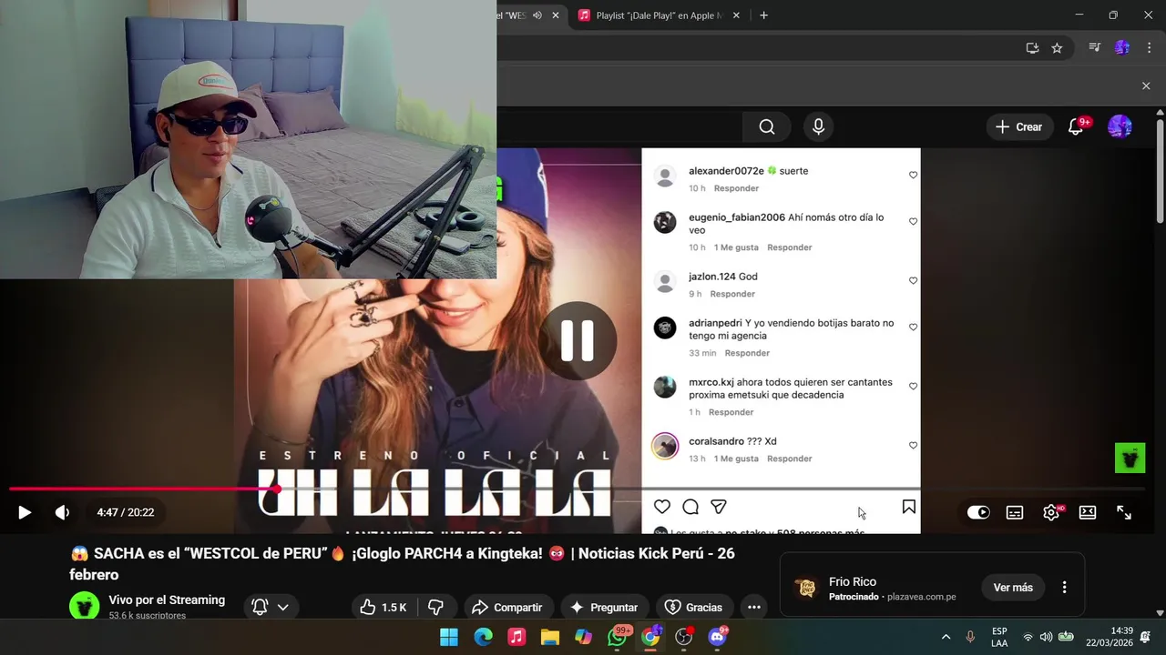Open the Chrome profile avatar
1166x655 pixels.
(x=1122, y=48)
